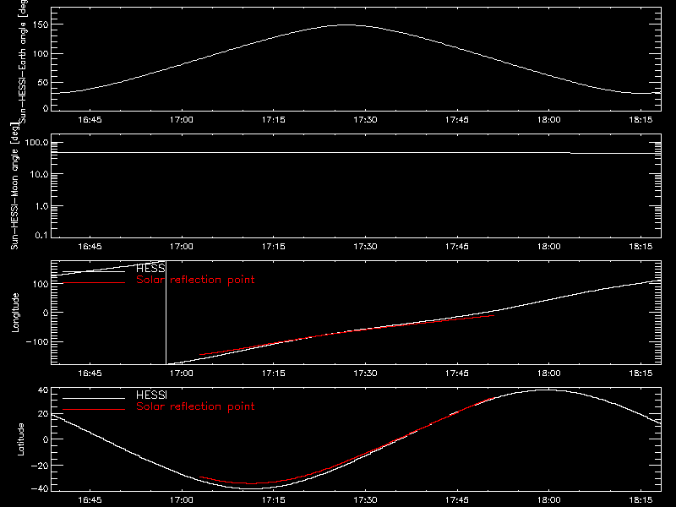The width and height of the screenshot is (676, 507).
Task: Select the -100 tick label on the Longitude plot
Action: click(x=37, y=341)
